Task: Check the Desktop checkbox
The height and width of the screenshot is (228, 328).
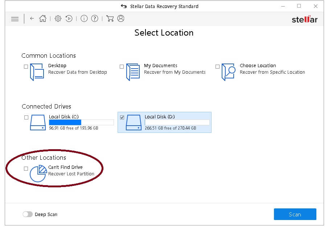Action: pyautogui.click(x=26, y=66)
